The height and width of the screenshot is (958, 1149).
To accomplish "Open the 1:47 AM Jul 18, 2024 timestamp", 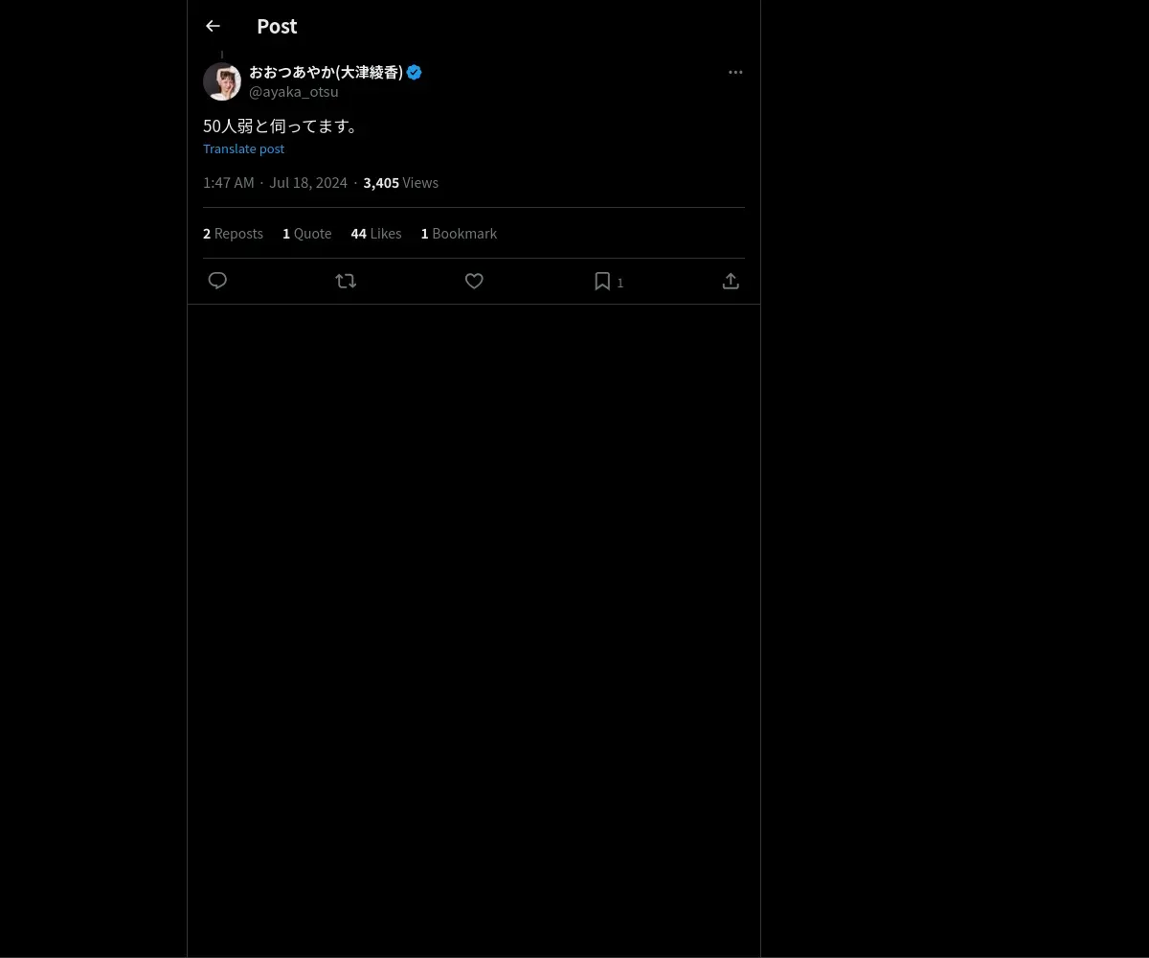I will tap(275, 183).
